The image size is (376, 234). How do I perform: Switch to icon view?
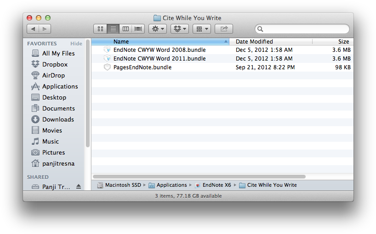pyautogui.click(x=101, y=29)
